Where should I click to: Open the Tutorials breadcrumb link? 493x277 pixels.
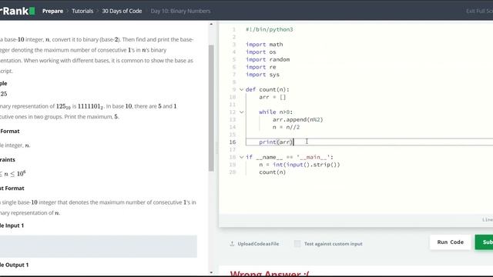coord(82,11)
